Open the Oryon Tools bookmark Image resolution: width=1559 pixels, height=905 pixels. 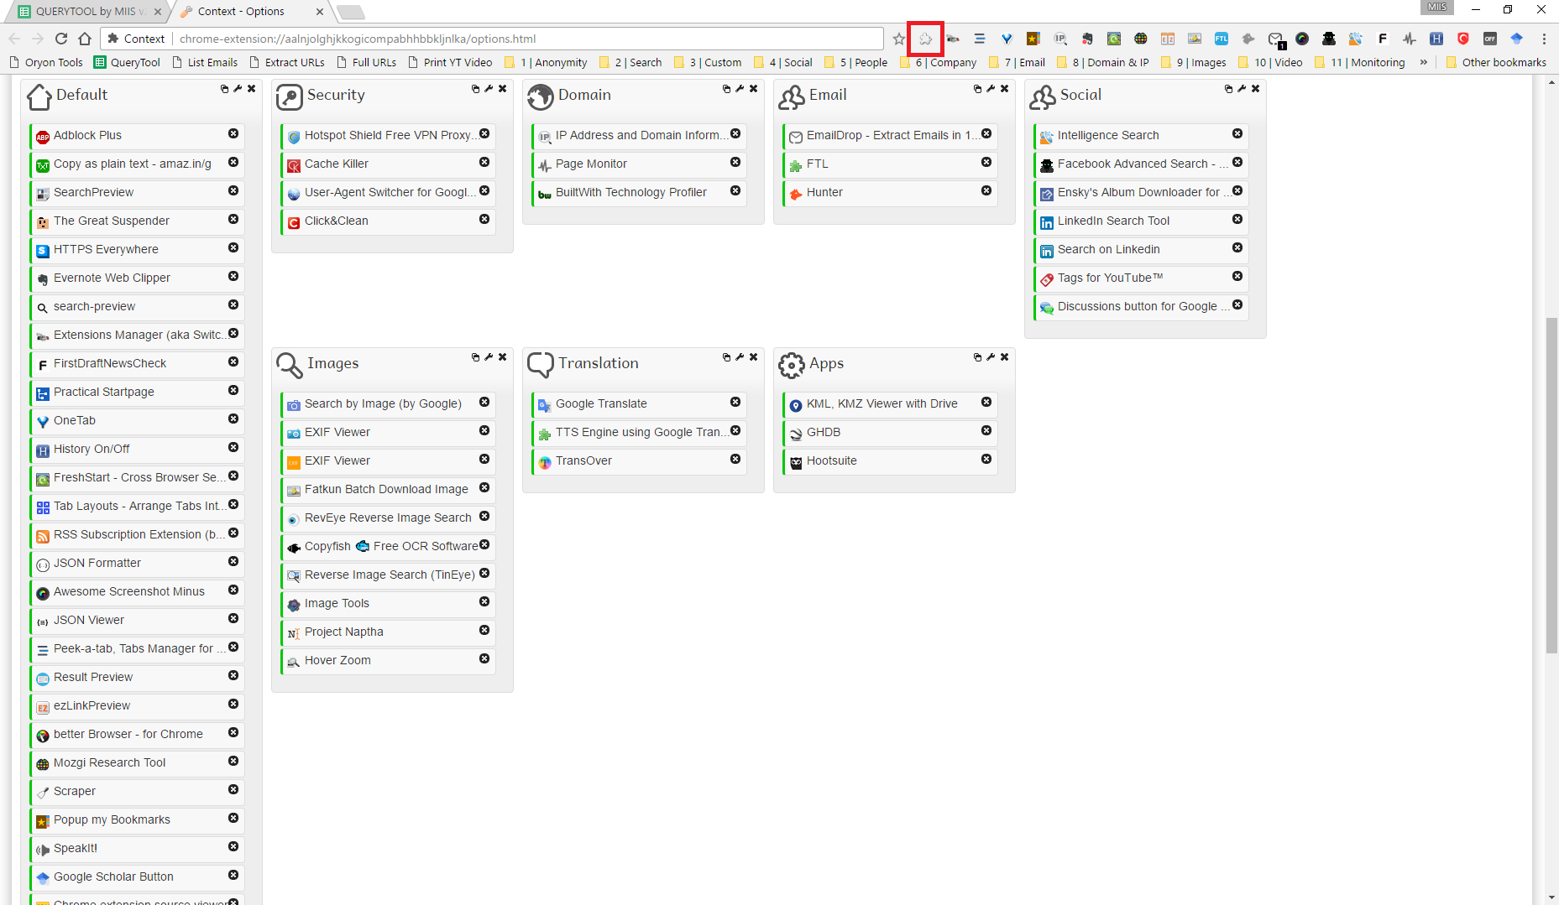pos(45,62)
